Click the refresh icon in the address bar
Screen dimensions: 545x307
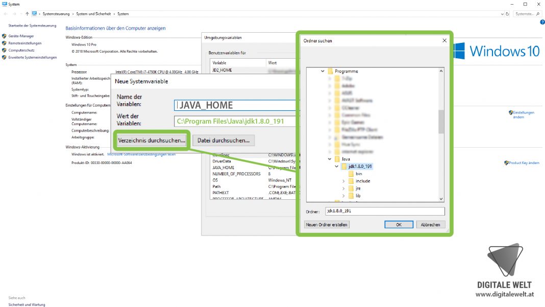click(x=508, y=14)
